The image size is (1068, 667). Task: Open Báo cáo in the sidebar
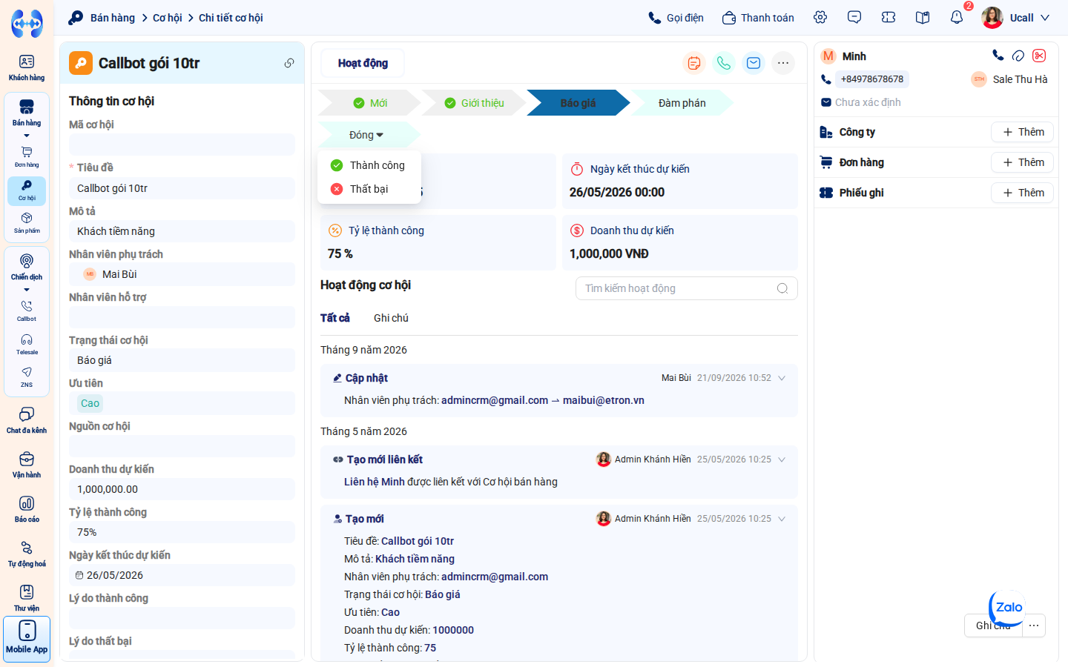[27, 509]
